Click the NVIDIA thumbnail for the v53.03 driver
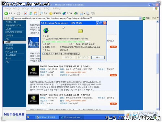The image size is (162, 122). 33,71
